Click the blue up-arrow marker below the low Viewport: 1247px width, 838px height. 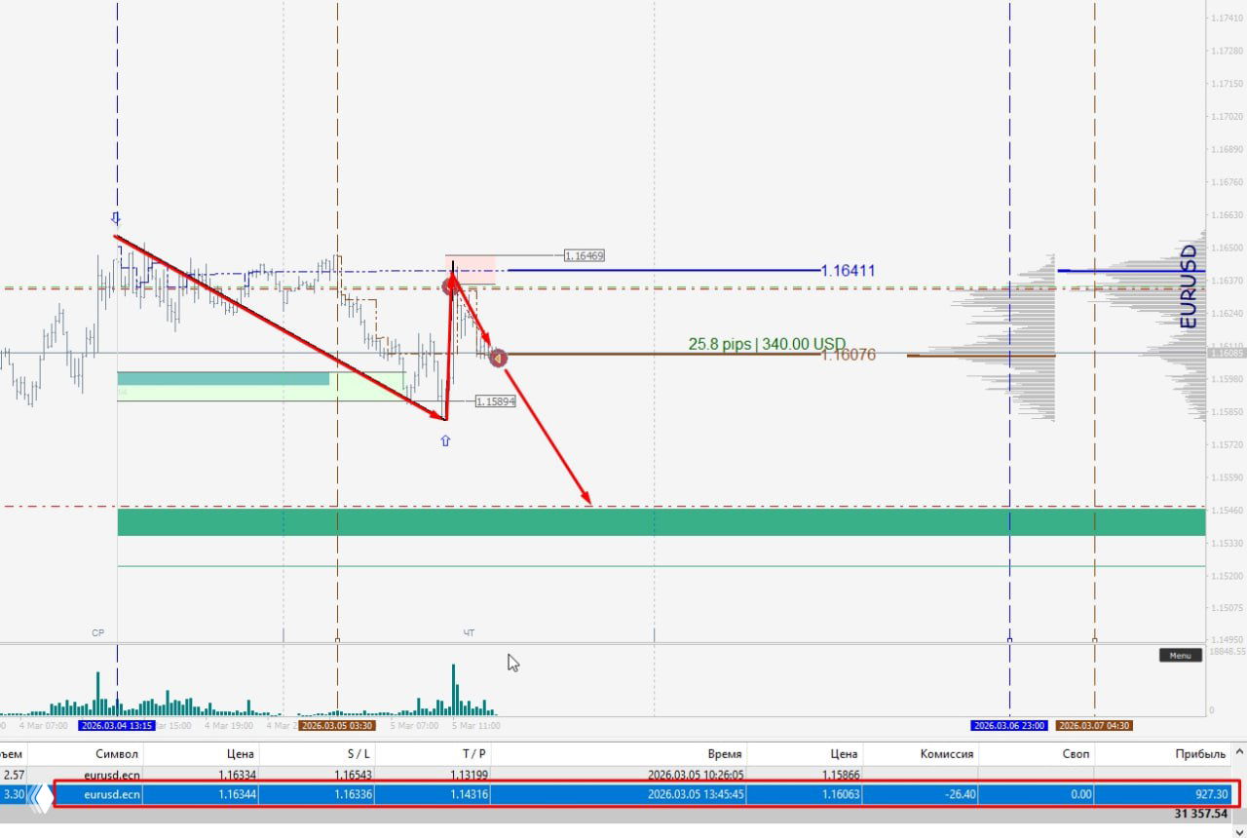[445, 440]
